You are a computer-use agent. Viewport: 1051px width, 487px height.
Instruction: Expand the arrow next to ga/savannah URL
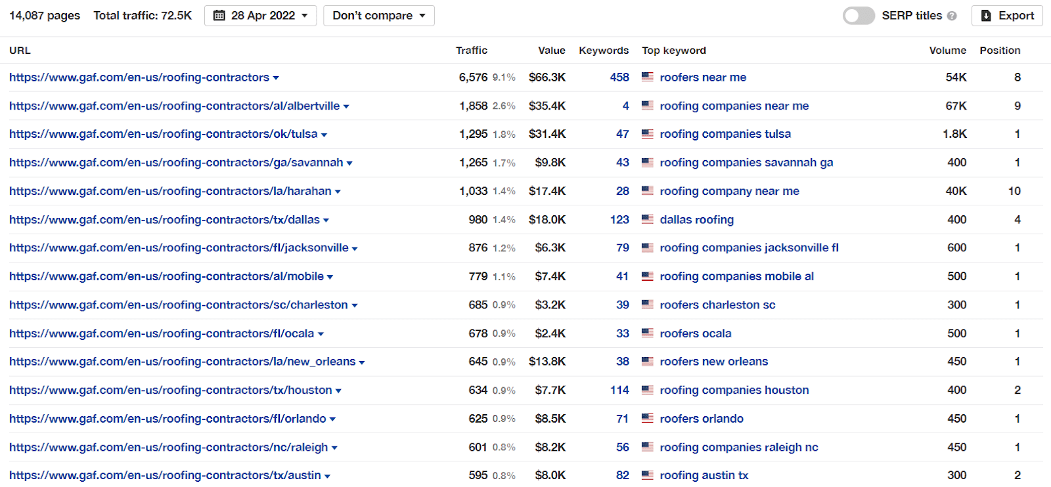point(349,163)
